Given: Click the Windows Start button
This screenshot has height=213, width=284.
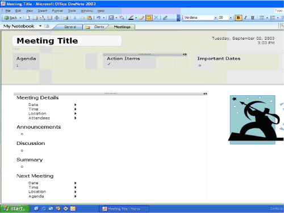Looking at the screenshot, I should pyautogui.click(x=15, y=208).
